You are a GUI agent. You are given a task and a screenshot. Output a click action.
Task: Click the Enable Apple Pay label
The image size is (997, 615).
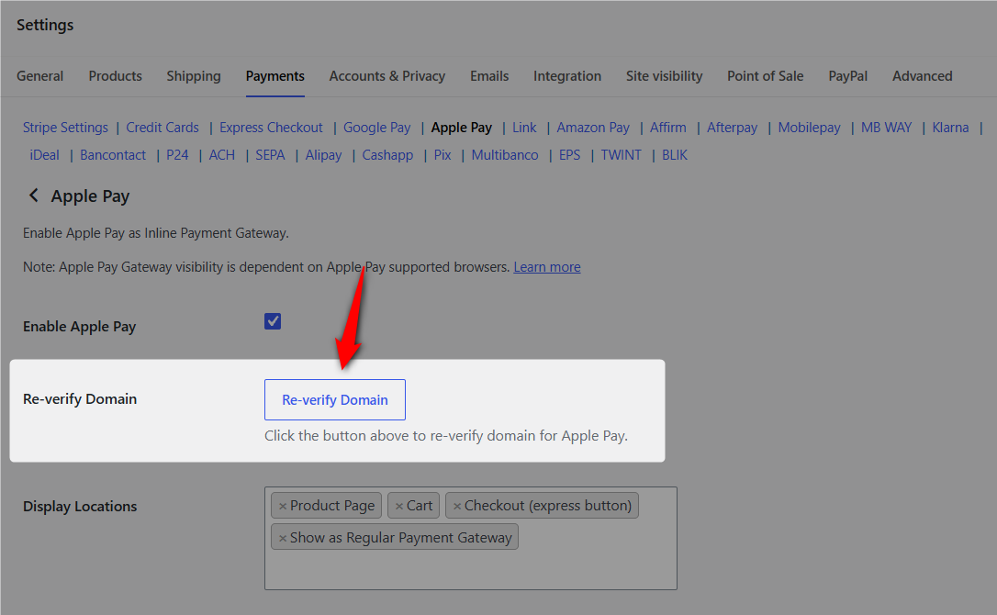click(80, 326)
